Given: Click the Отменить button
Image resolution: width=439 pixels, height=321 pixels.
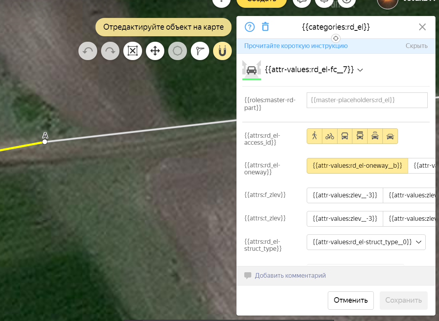Looking at the screenshot, I should (351, 301).
